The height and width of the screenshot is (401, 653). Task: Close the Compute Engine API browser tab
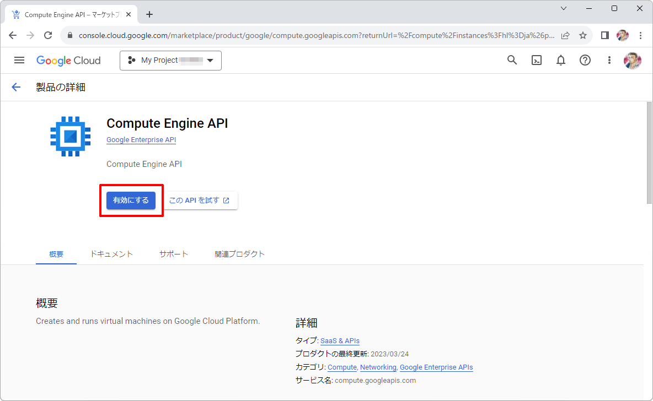click(x=129, y=14)
